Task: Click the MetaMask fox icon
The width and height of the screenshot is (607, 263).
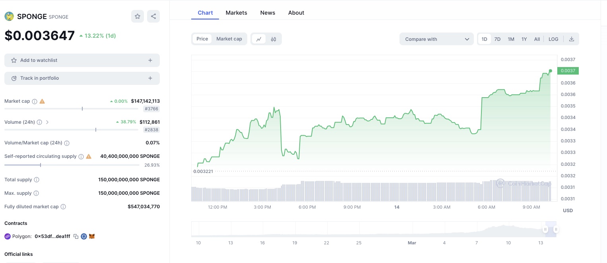Action: point(92,236)
